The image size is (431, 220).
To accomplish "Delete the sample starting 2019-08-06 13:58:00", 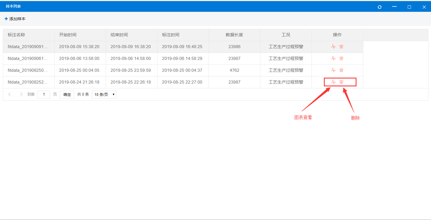I will pos(341,59).
